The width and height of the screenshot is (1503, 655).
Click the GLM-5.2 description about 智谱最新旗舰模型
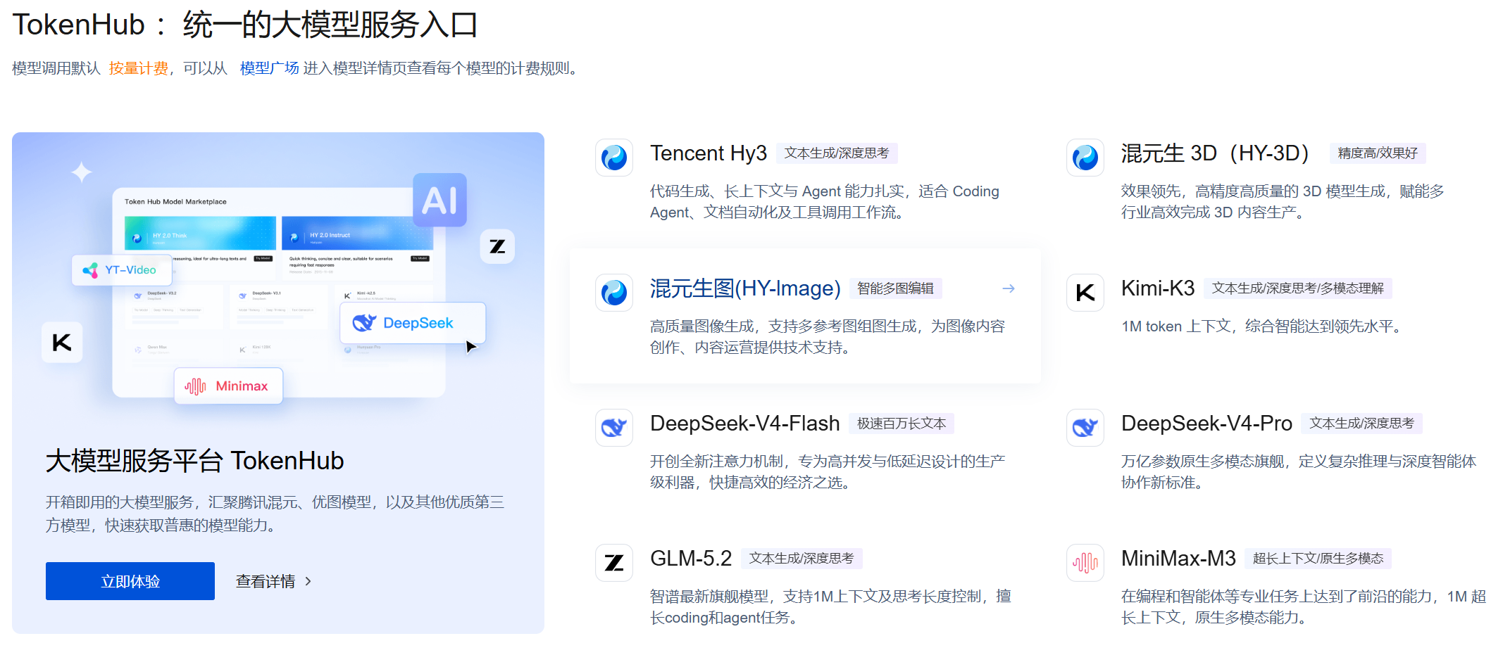tap(831, 607)
